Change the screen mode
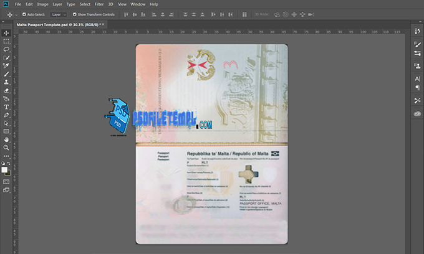 point(6,190)
